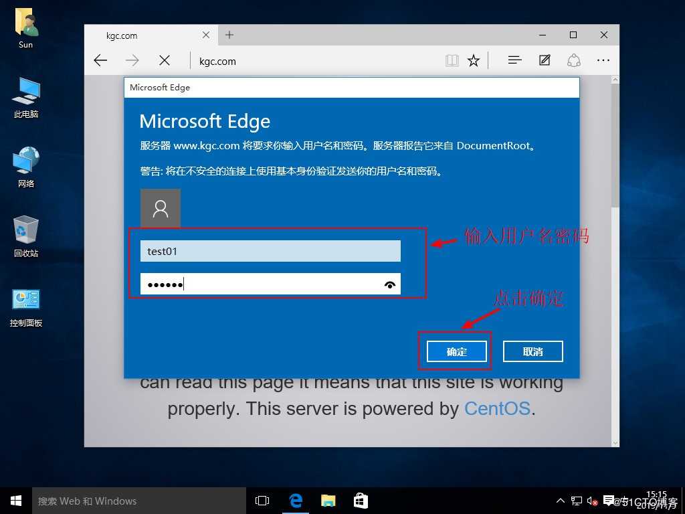This screenshot has height=514, width=685.
Task: Click the volume tray icon
Action: click(592, 501)
